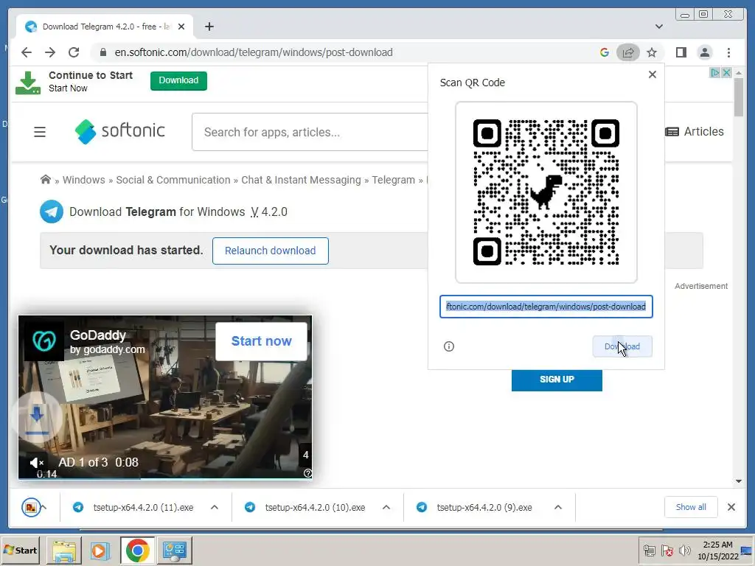Click the scrollbar down arrow
Image resolution: width=755 pixels, height=566 pixels.
click(739, 481)
